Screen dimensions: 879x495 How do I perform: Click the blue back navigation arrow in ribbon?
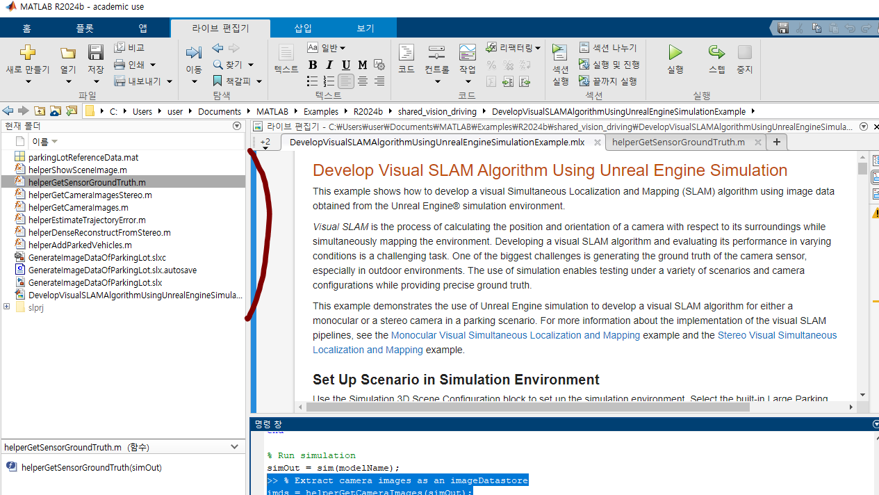[x=217, y=48]
